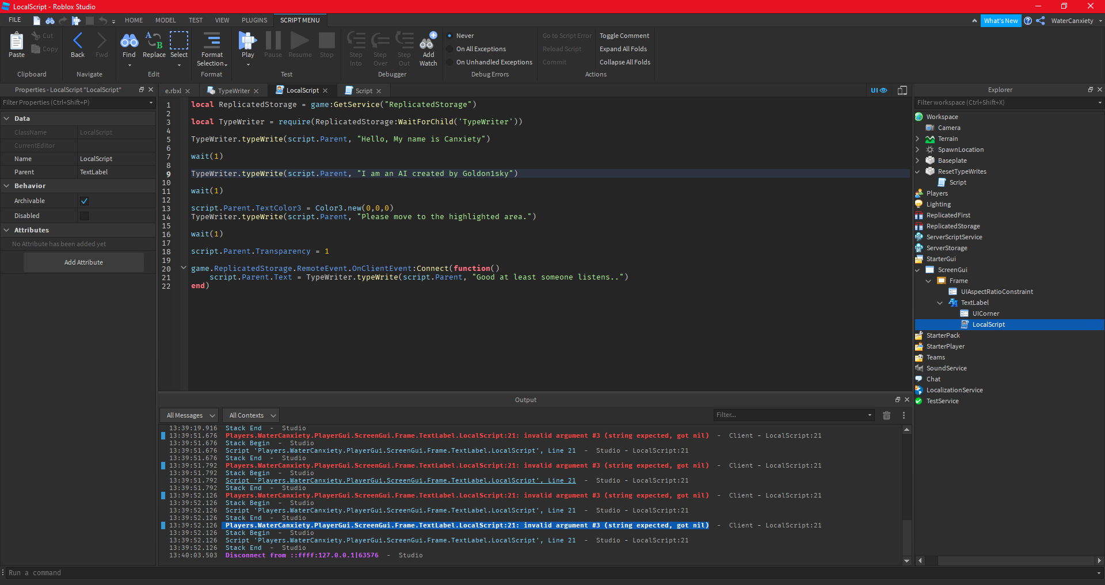Viewport: 1105px width, 585px height.
Task: Select ServerScriptService in Explorer
Action: pyautogui.click(x=954, y=237)
